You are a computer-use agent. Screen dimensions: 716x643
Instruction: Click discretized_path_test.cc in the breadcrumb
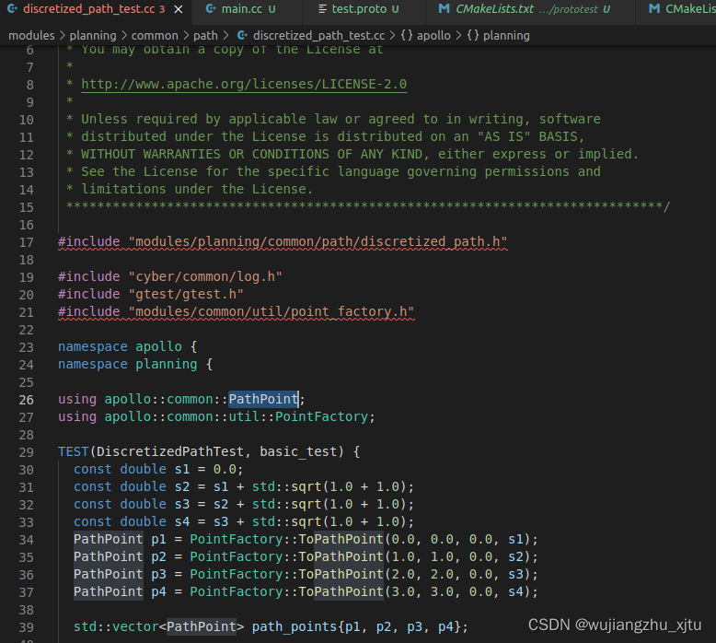pos(318,36)
